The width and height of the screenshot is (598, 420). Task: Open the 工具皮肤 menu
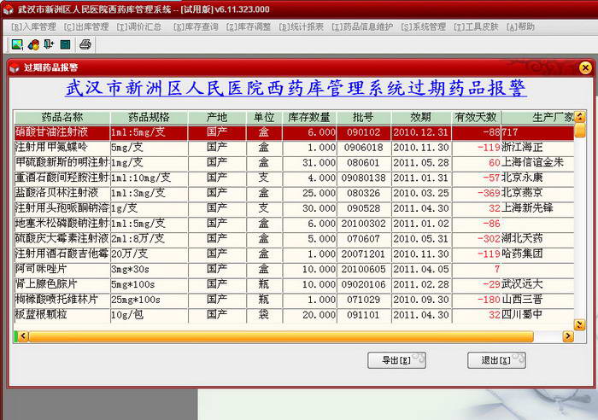click(476, 26)
